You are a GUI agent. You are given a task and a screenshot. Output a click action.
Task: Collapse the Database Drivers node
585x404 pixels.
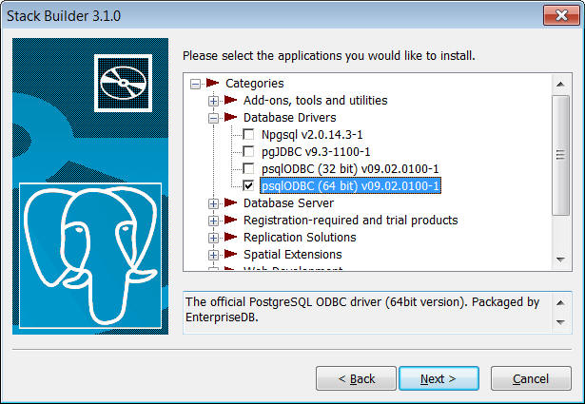[x=213, y=118]
